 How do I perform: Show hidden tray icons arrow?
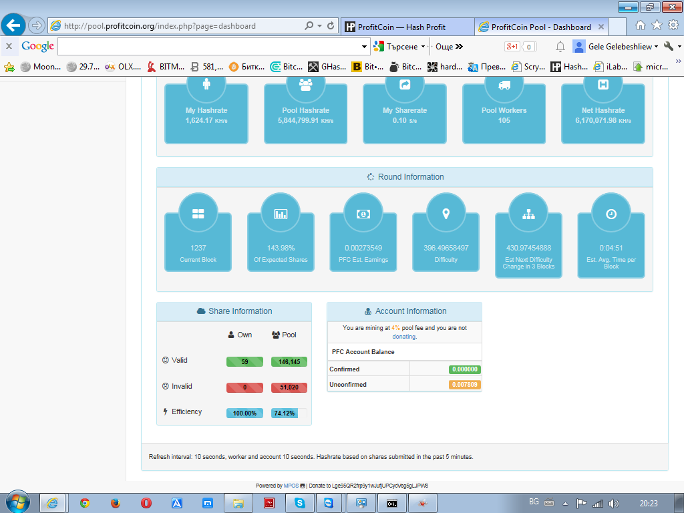coord(565,504)
